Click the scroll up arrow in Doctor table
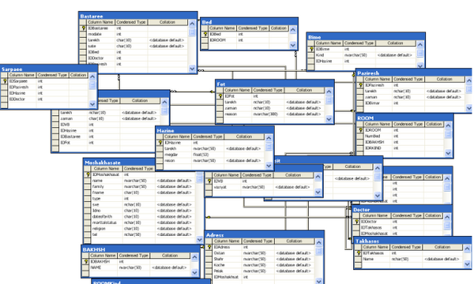Image resolution: width=474 pixels, height=284 pixels. pos(447,217)
